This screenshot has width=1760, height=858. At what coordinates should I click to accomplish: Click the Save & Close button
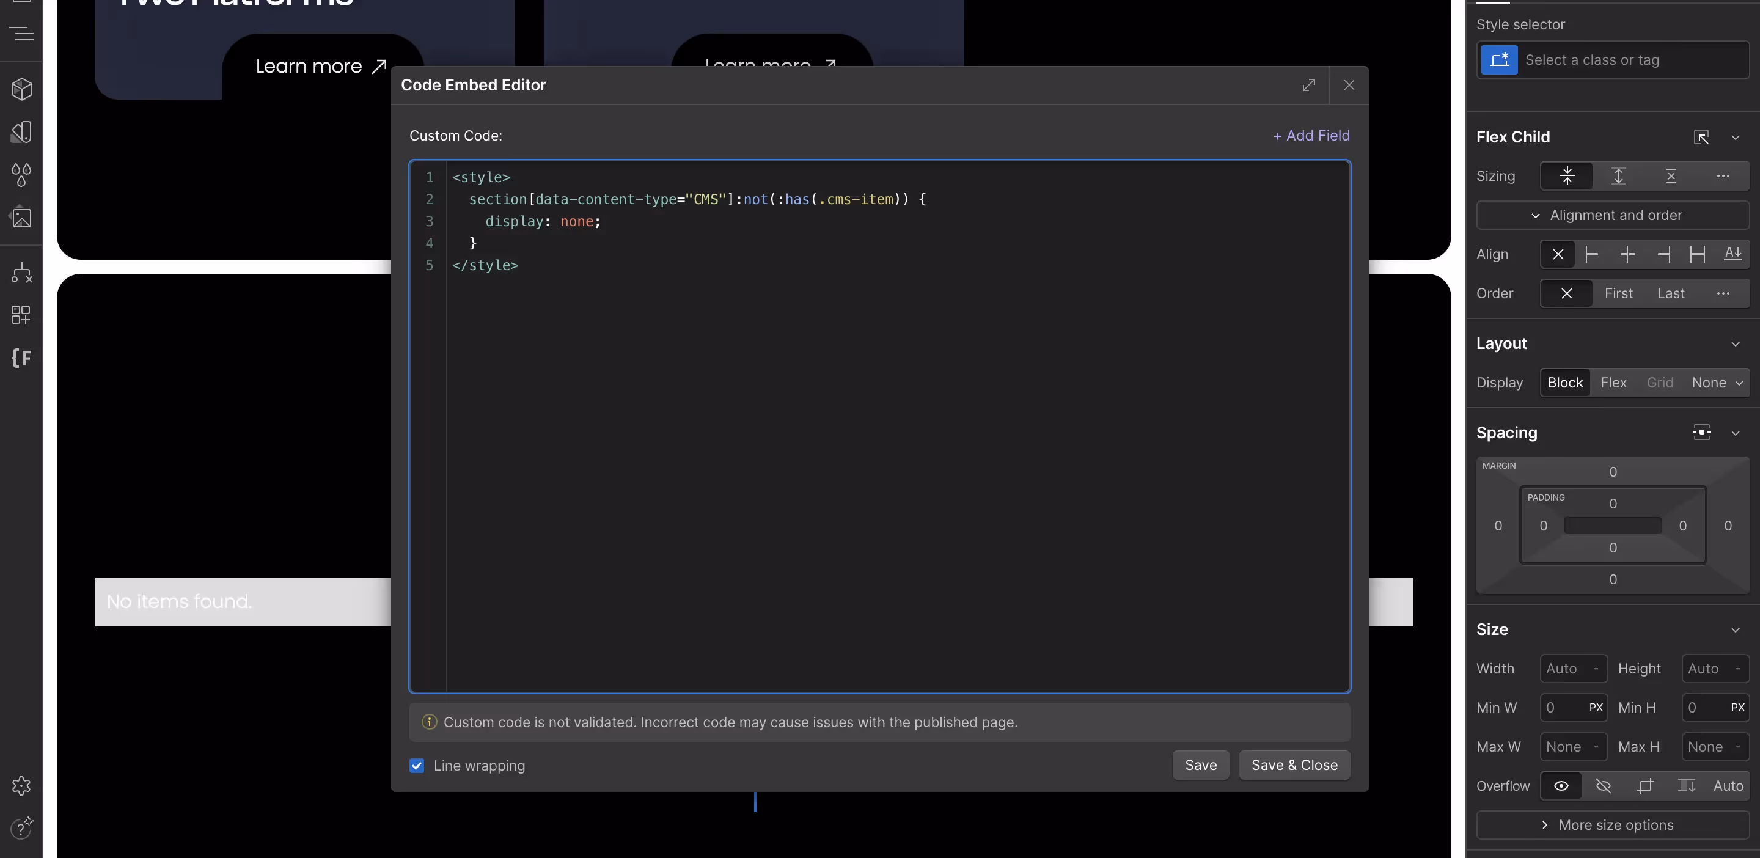tap(1294, 765)
